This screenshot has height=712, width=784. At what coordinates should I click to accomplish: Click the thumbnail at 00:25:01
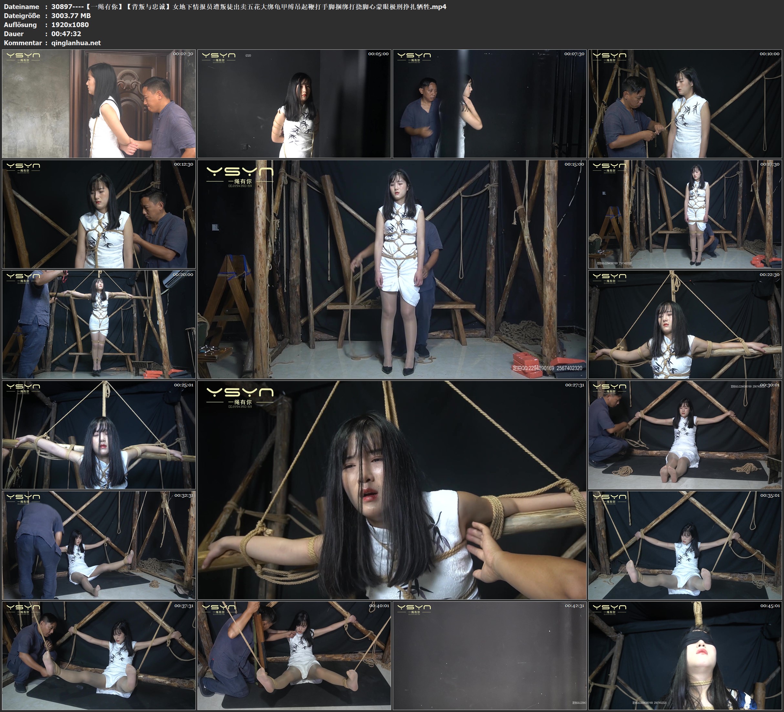[99, 435]
